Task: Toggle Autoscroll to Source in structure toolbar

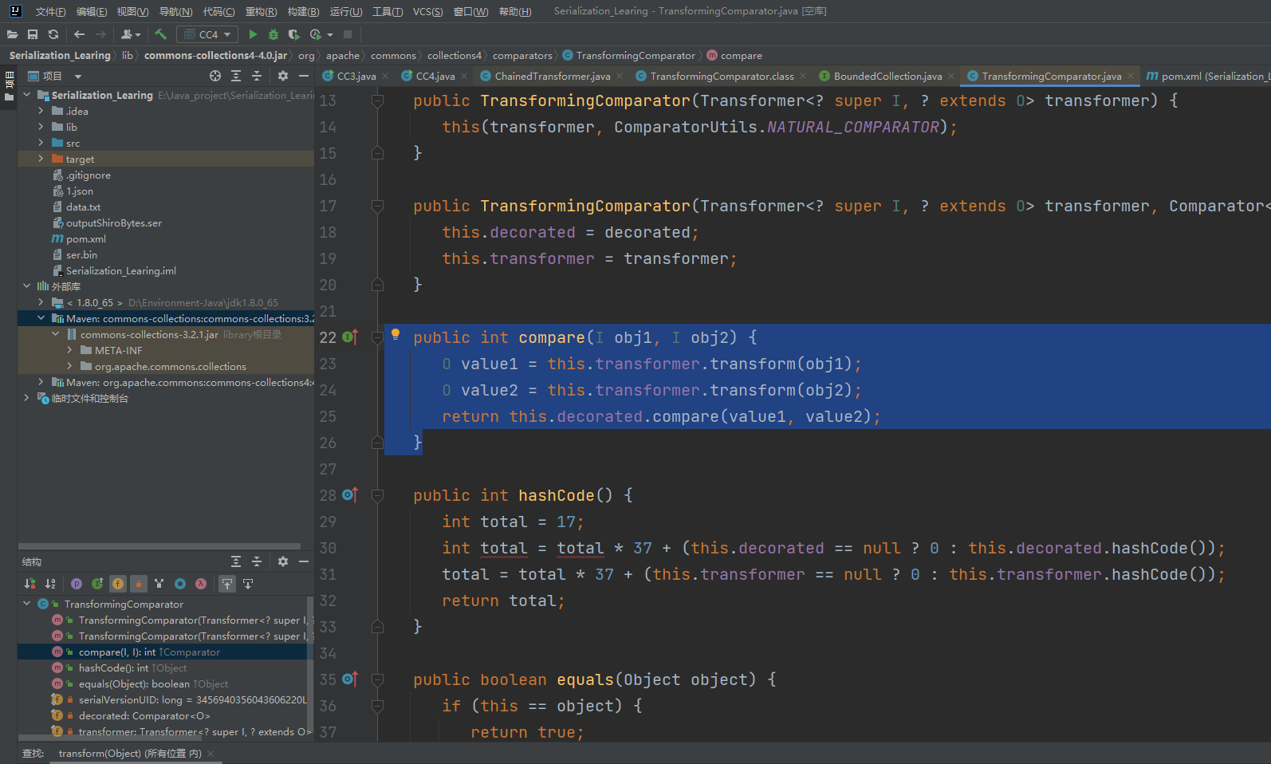Action: point(227,584)
